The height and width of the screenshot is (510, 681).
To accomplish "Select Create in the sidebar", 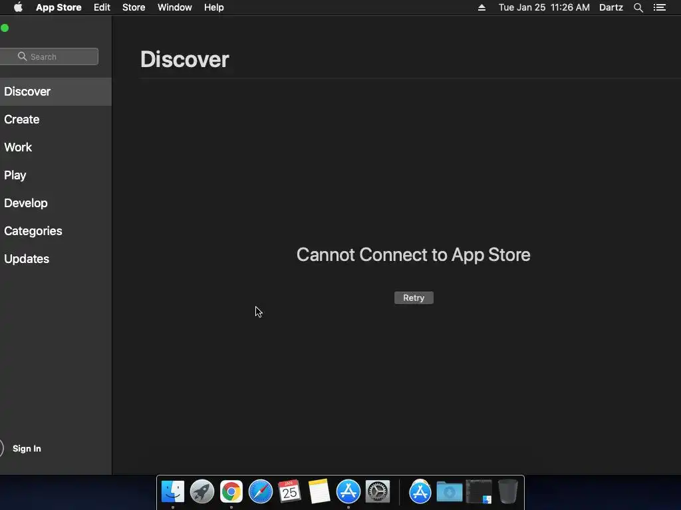I will coord(56,120).
